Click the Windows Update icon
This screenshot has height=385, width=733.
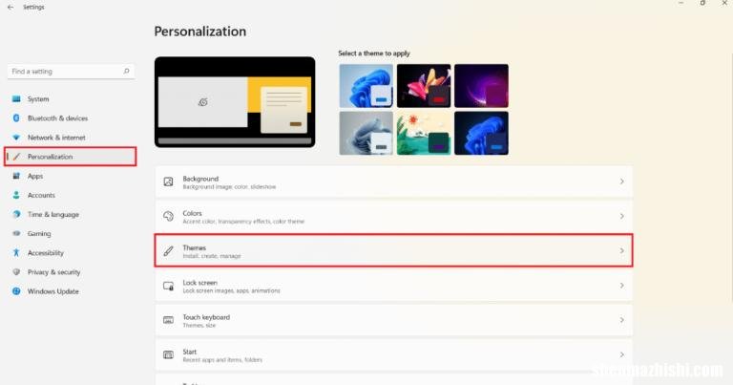pyautogui.click(x=16, y=291)
